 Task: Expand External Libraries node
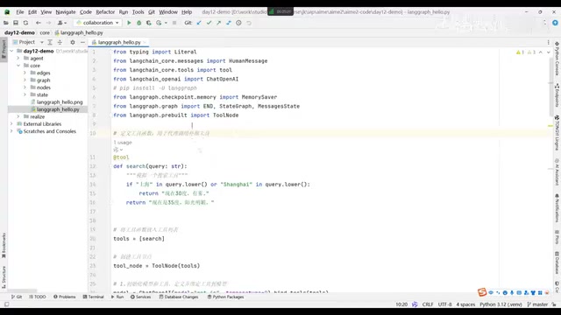point(11,124)
